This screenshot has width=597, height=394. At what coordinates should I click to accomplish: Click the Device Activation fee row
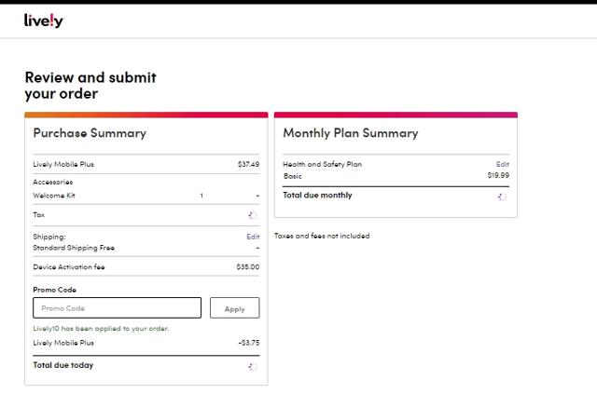pyautogui.click(x=146, y=267)
